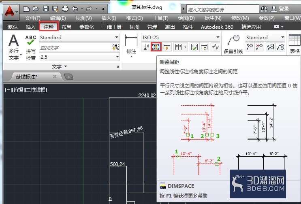
Task: Open the ISO-25 dimension style dropdown
Action: (180, 37)
